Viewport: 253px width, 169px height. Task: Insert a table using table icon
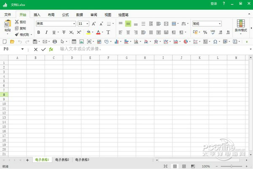[x=74, y=42]
